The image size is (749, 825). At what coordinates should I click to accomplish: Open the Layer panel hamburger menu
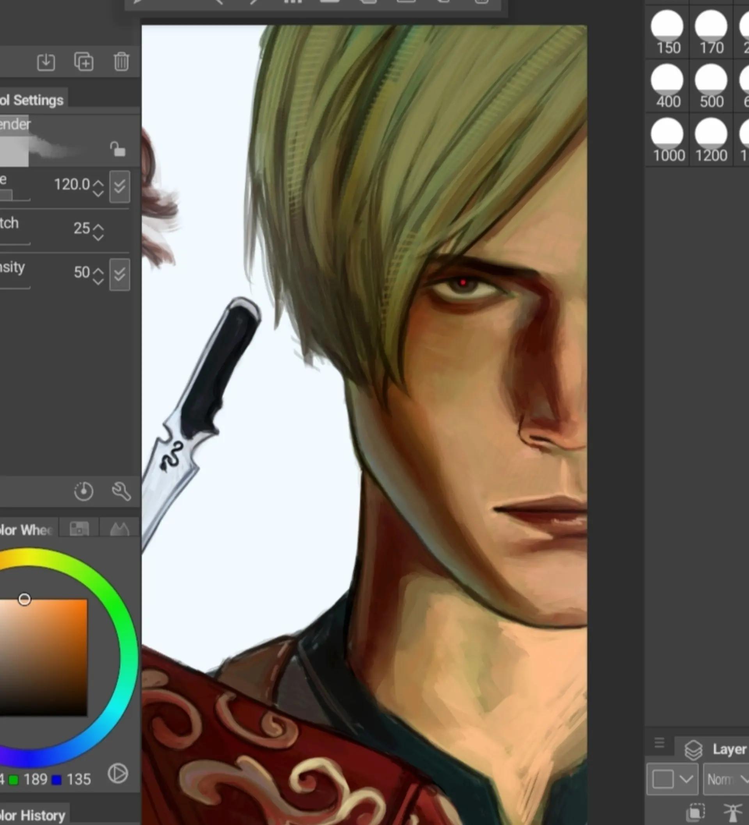[659, 742]
